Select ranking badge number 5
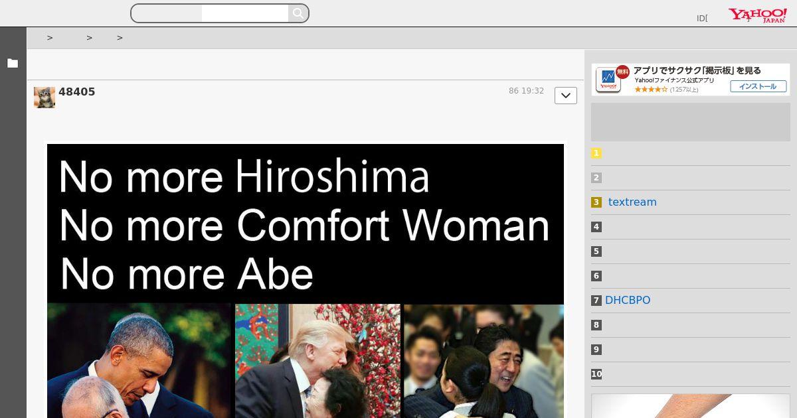Image resolution: width=797 pixels, height=418 pixels. [x=596, y=251]
